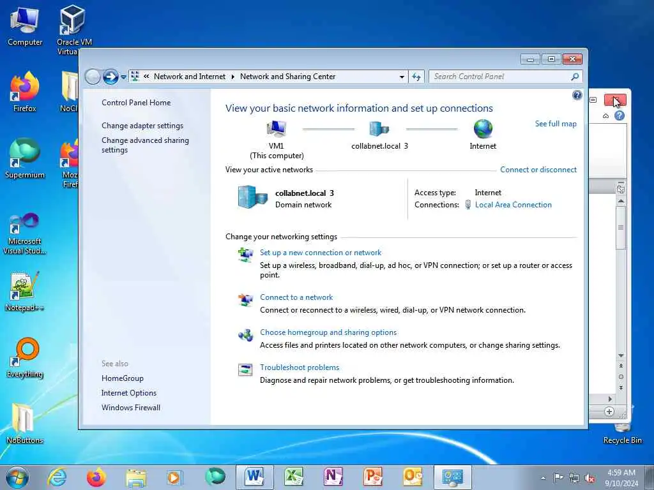Click the Troubleshoot problems icon
The width and height of the screenshot is (654, 490).
245,369
